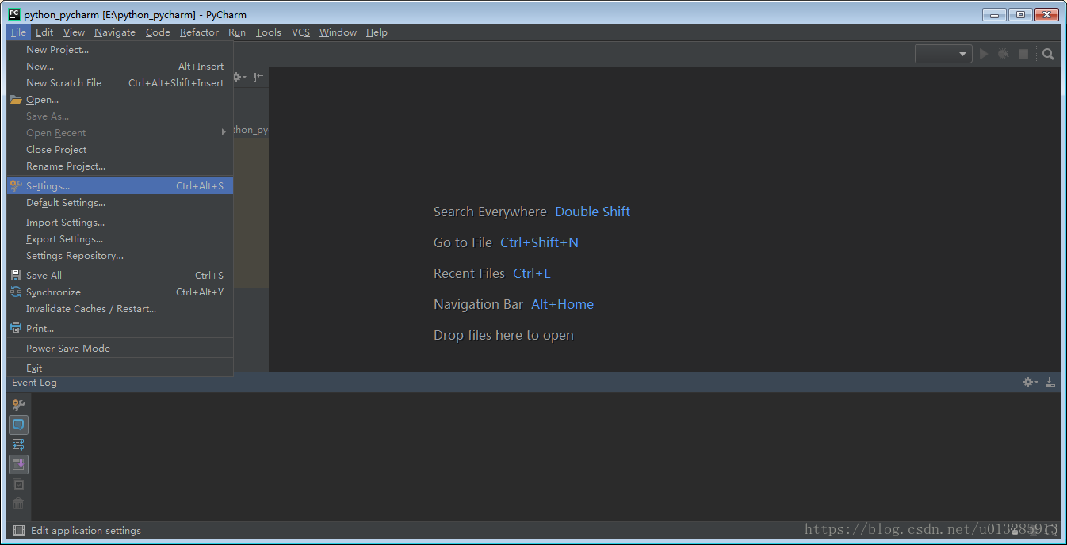The width and height of the screenshot is (1067, 545).
Task: Choose Invalidate Caches / Restart...
Action: (x=120, y=308)
